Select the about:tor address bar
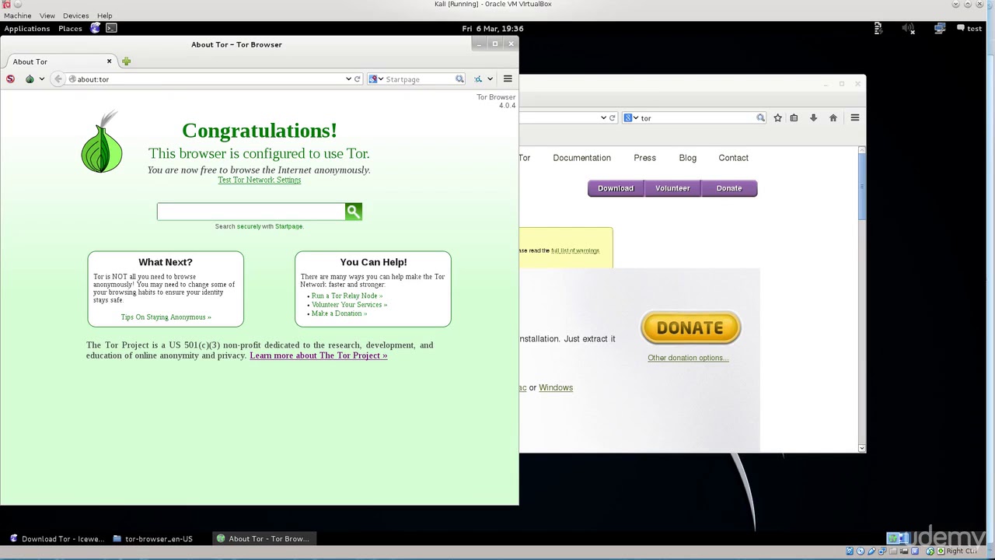995x560 pixels. click(x=206, y=79)
